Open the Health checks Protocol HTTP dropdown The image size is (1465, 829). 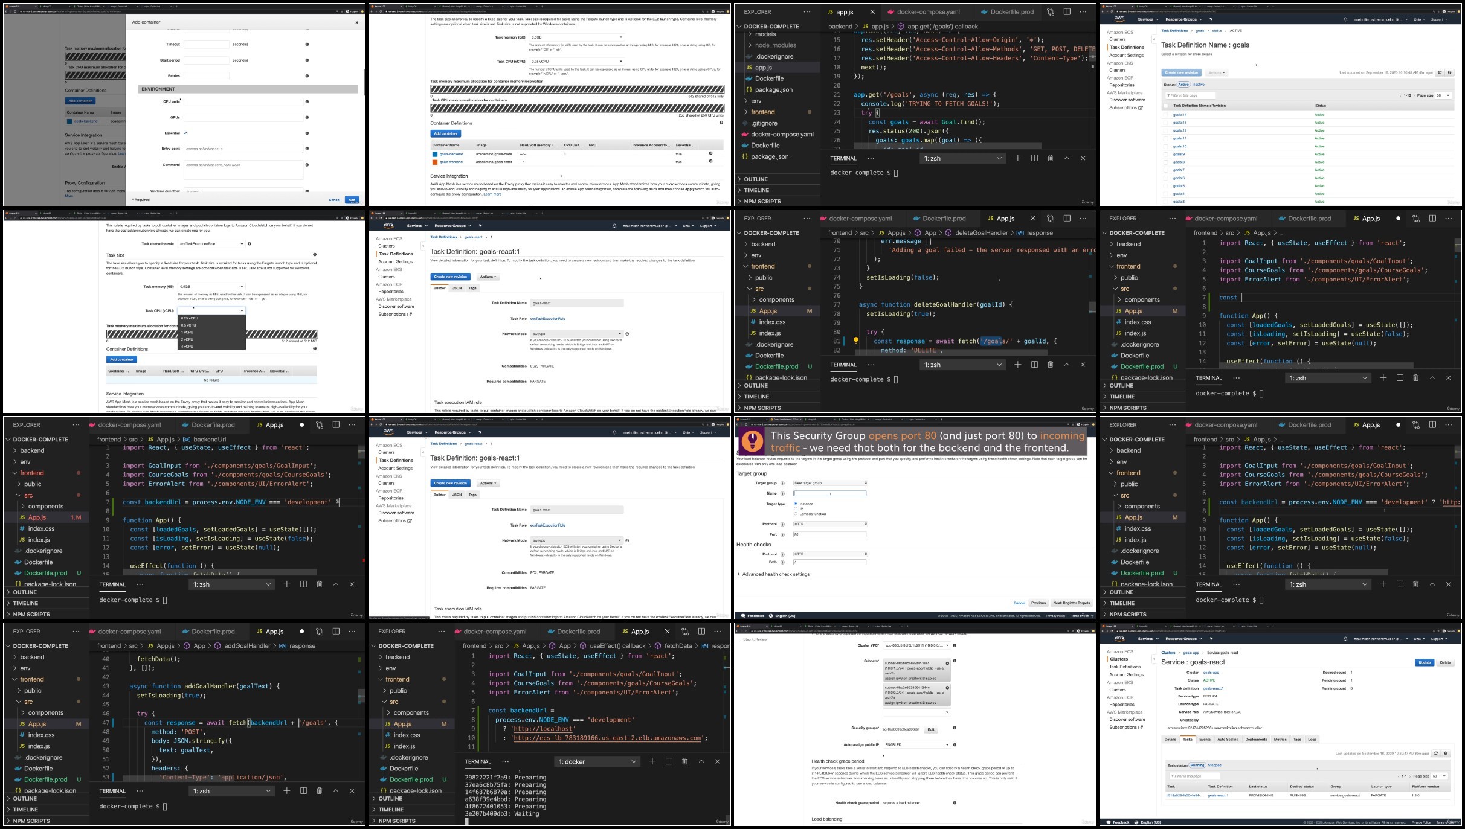click(x=830, y=554)
